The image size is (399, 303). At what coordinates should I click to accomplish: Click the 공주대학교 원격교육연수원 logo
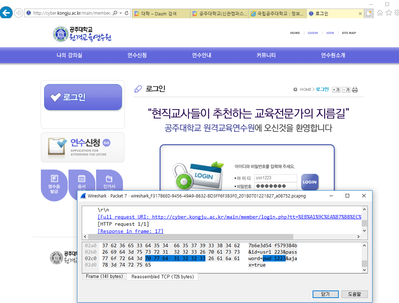pos(82,34)
